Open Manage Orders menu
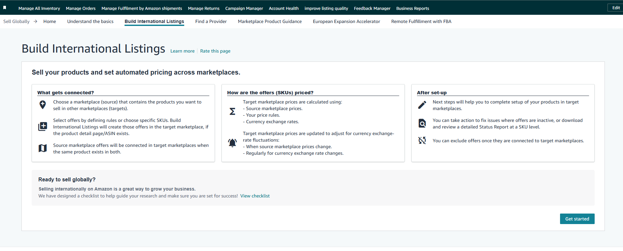This screenshot has width=623, height=251. 81,8
